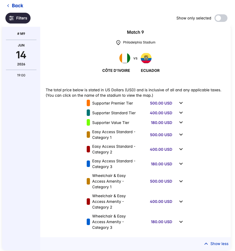Screen dimensions: 235x251
Task: Expand Wheelchair & Easy Access Amenity Category 3
Action: pyautogui.click(x=181, y=222)
